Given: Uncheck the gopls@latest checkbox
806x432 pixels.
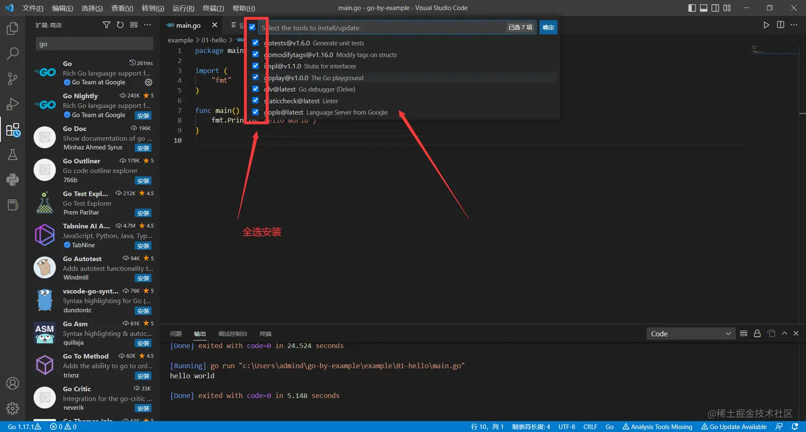Looking at the screenshot, I should (x=256, y=112).
